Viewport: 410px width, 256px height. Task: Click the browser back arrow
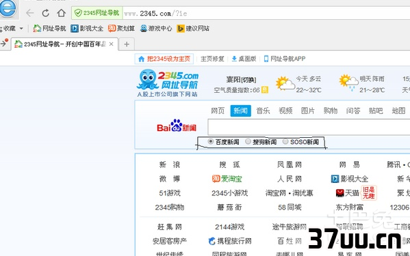pyautogui.click(x=30, y=13)
